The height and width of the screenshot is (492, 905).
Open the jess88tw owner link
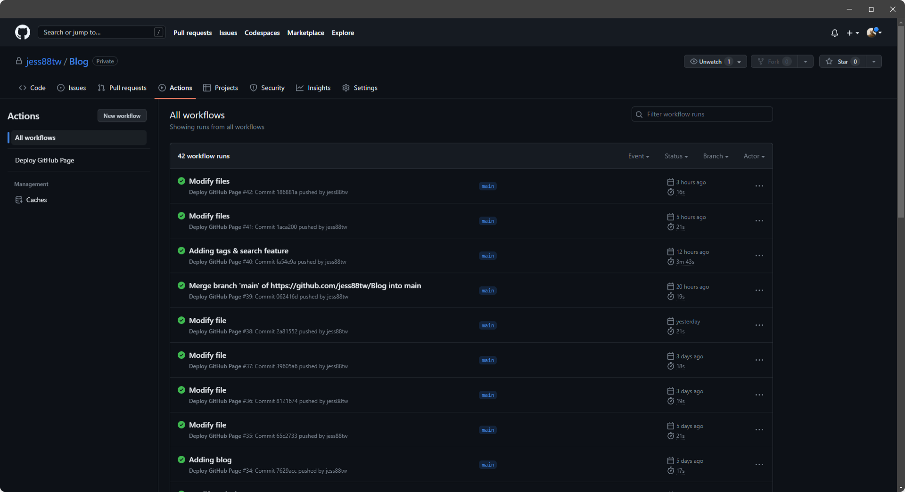tap(44, 62)
